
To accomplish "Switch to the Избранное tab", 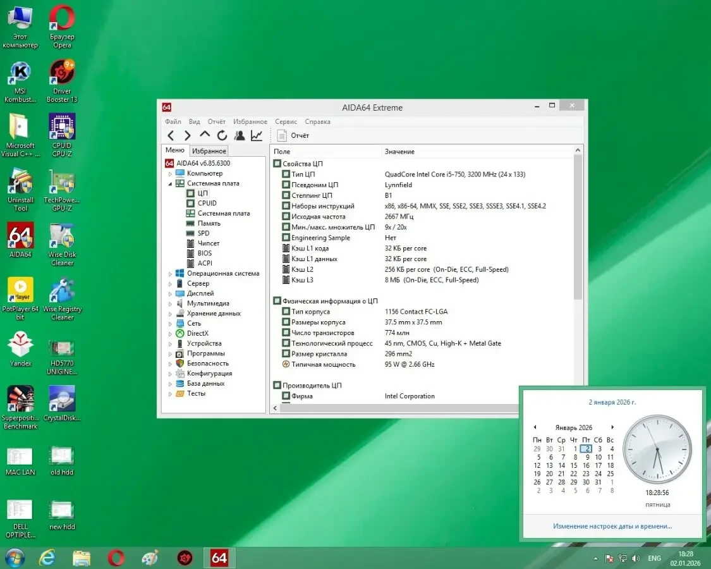I will (209, 151).
